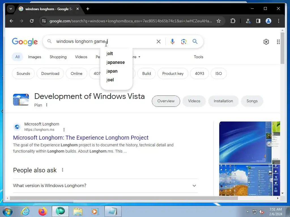Clear the search box with X
This screenshot has height=217, width=290.
[159, 42]
